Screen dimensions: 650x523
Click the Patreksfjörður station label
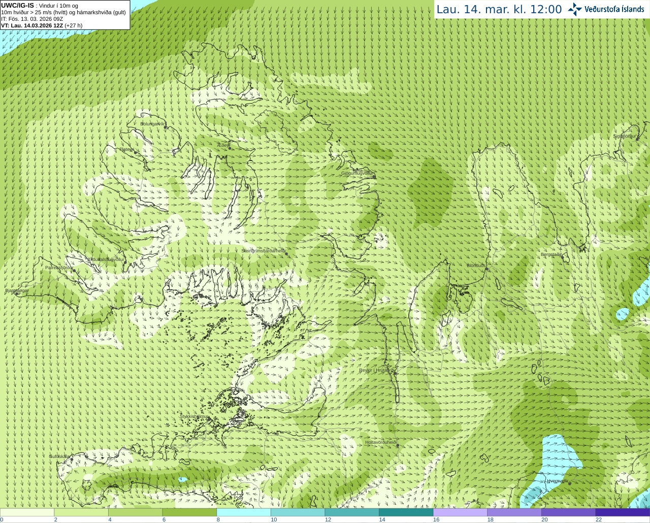[x=59, y=267]
